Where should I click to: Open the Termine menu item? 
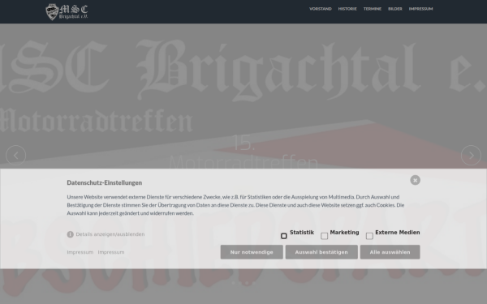coord(373,9)
